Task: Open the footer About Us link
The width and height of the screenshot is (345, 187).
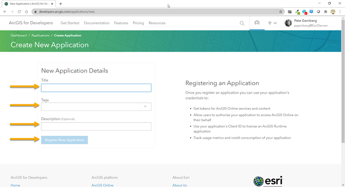Action: pos(179,185)
